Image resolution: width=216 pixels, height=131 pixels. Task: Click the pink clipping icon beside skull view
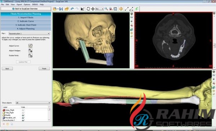pos(132,25)
